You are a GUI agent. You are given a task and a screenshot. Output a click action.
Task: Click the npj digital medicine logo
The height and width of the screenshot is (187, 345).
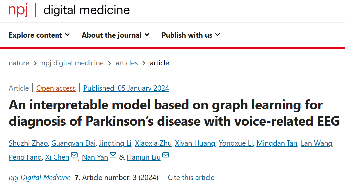click(69, 10)
